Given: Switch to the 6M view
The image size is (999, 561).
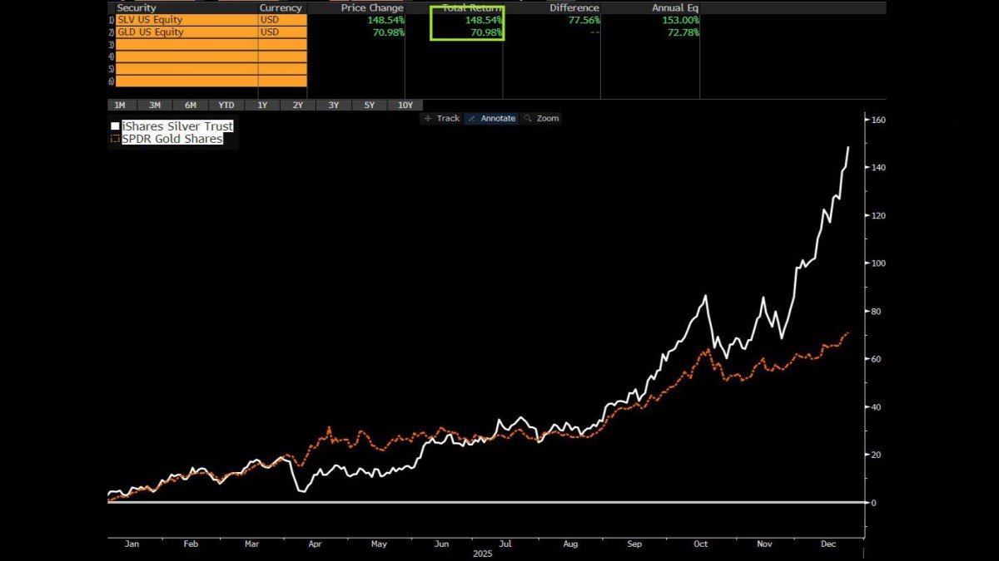Looking at the screenshot, I should 190,105.
